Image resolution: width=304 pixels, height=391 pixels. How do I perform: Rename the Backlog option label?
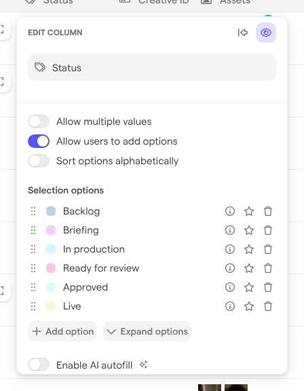pyautogui.click(x=81, y=211)
